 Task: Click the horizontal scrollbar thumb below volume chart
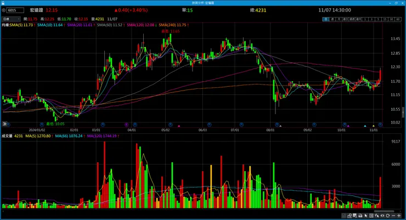(x=384, y=211)
